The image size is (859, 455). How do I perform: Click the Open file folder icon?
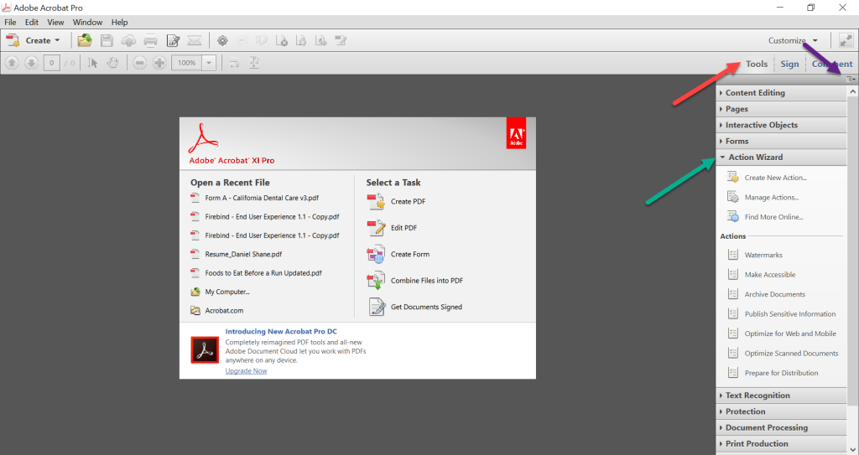(85, 40)
